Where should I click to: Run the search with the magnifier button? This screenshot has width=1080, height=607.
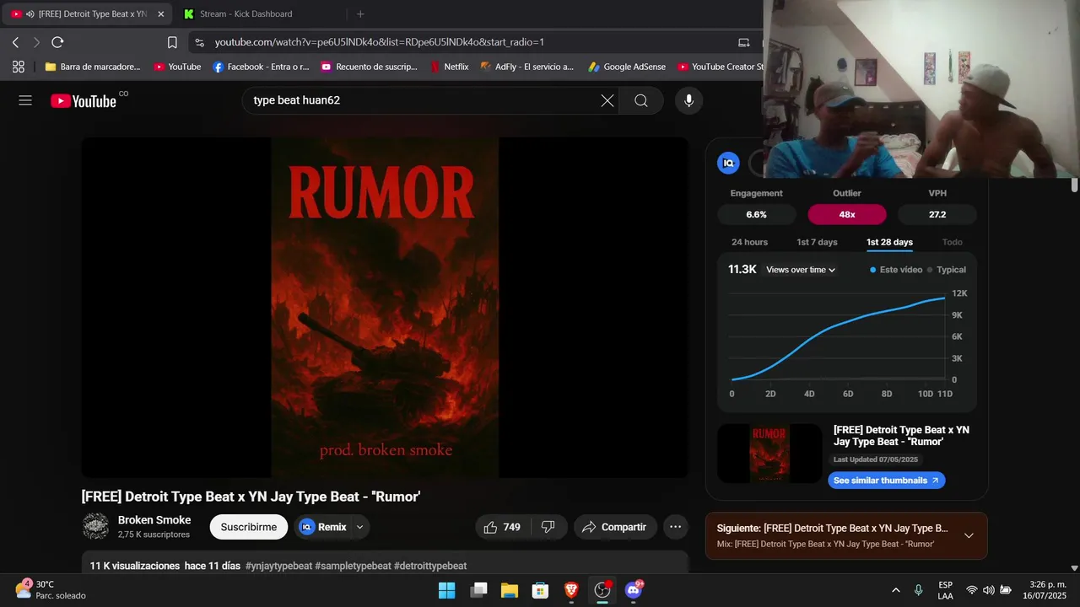click(641, 100)
